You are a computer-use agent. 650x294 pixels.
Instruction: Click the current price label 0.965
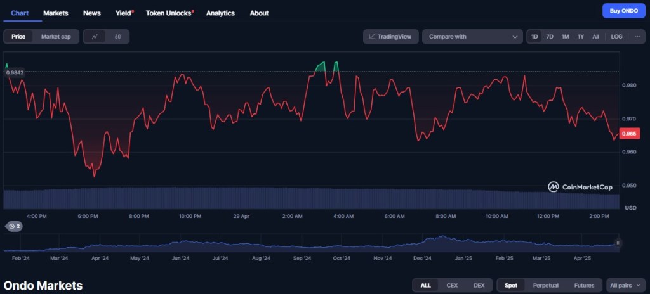coord(630,133)
